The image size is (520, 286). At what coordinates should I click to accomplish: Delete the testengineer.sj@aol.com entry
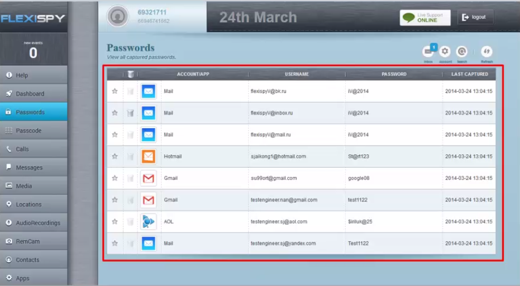pos(131,222)
